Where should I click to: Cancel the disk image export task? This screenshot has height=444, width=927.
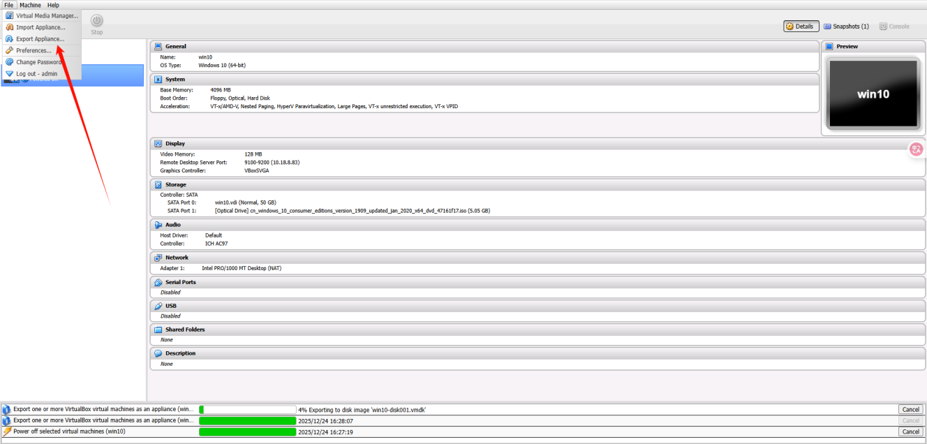[910, 409]
